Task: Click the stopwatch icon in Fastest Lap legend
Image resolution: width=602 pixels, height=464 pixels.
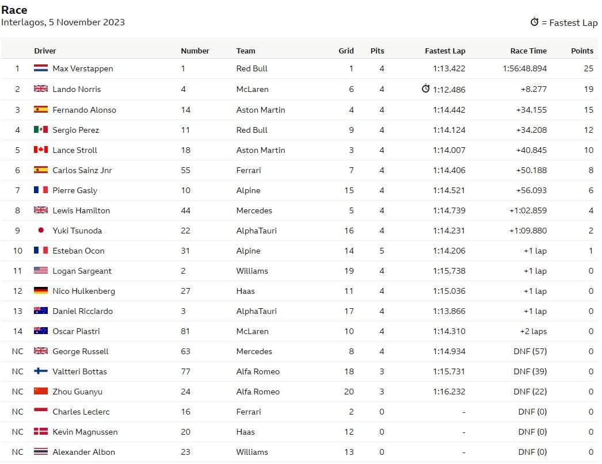Action: tap(534, 22)
